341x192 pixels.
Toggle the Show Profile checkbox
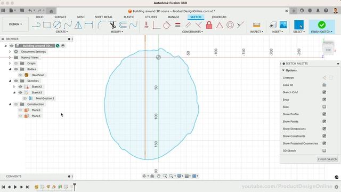(x=324, y=114)
